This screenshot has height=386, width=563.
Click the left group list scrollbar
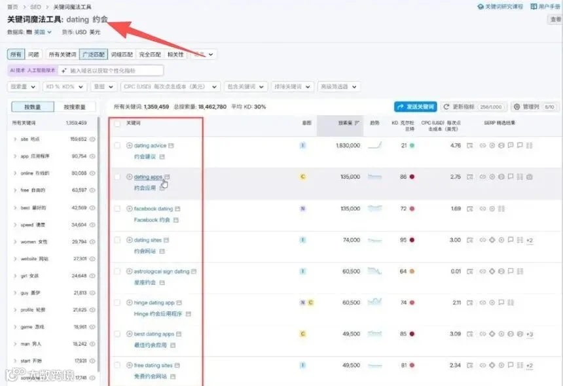click(x=98, y=244)
